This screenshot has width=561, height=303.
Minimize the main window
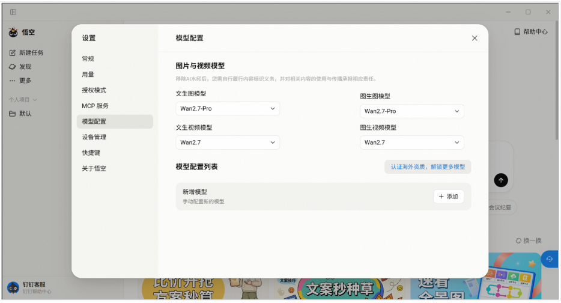click(x=508, y=12)
